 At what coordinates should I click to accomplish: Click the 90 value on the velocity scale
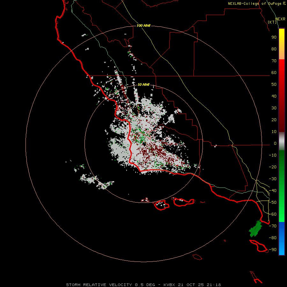tap(274, 37)
